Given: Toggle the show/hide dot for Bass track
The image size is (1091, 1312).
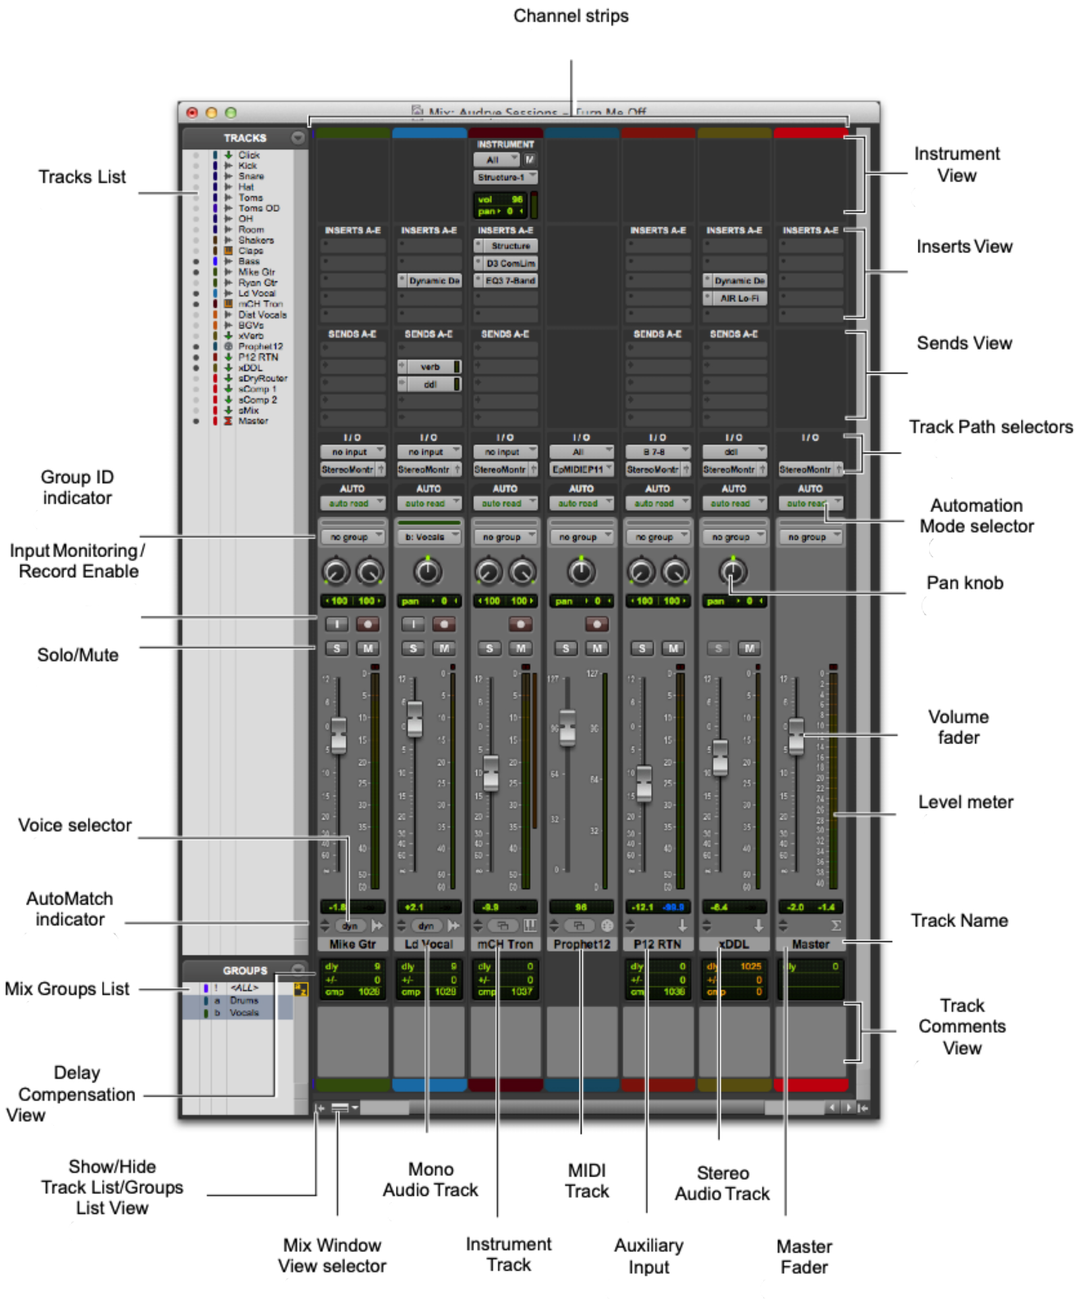Looking at the screenshot, I should 196,261.
